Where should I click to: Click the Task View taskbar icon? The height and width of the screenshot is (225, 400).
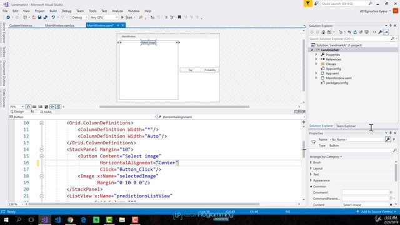[31, 219]
